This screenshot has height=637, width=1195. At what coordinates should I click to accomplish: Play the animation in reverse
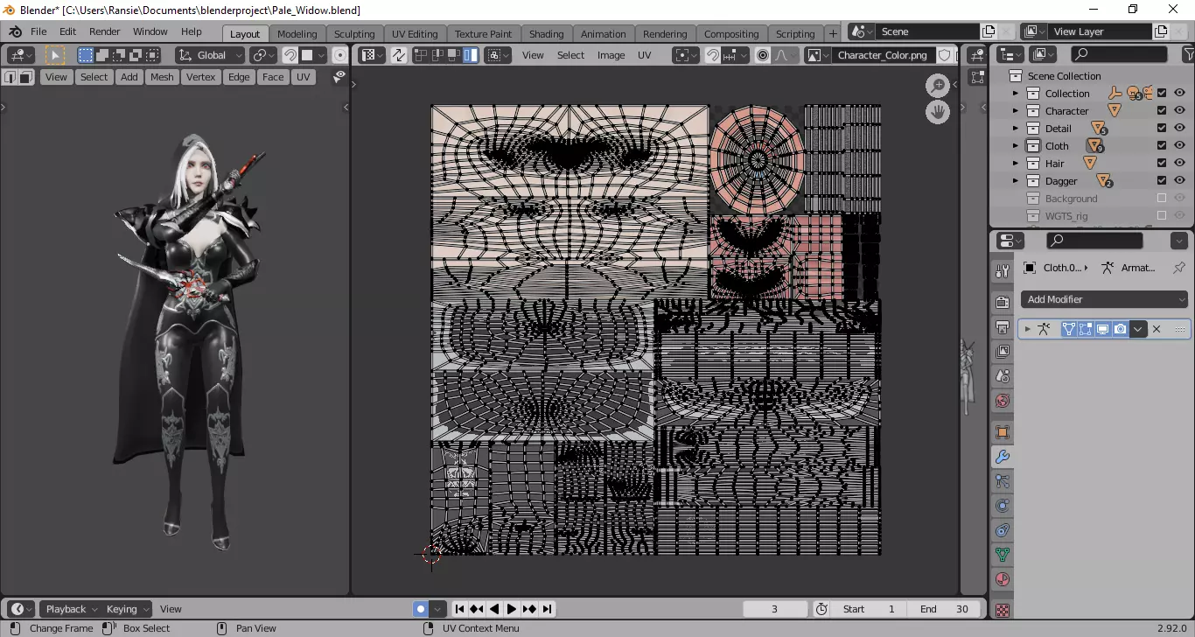point(494,609)
